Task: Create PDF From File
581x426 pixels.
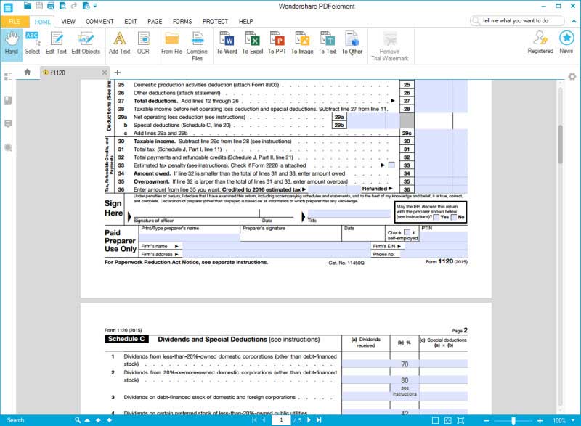Action: (171, 44)
